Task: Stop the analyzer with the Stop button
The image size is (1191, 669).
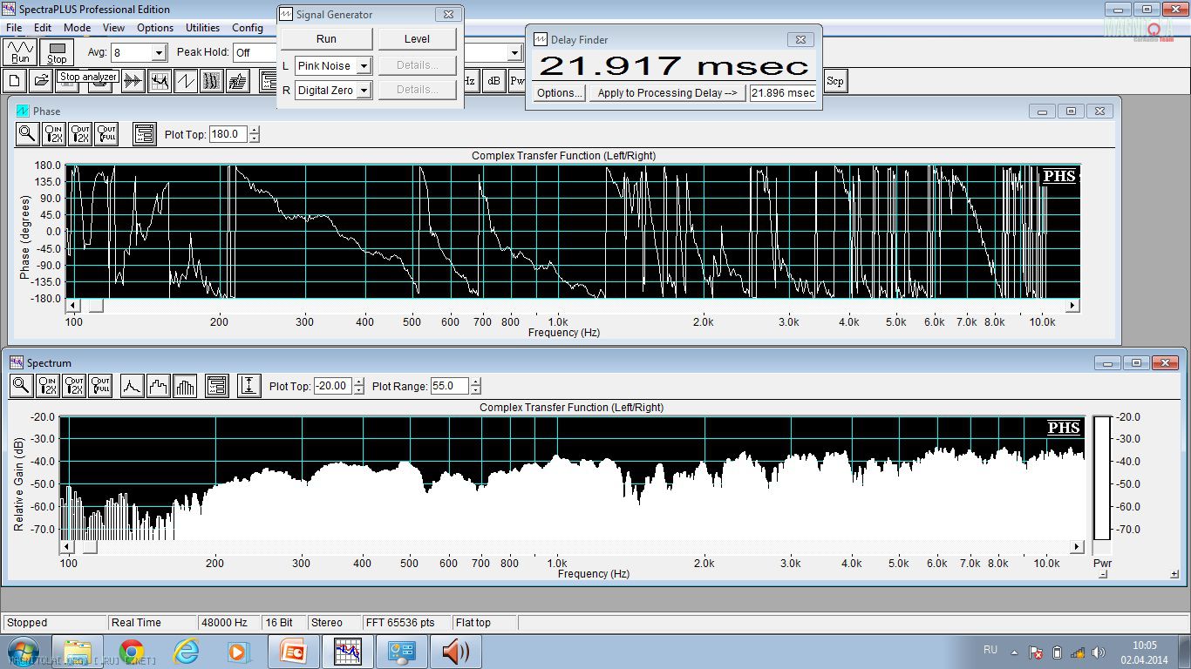Action: [x=57, y=52]
